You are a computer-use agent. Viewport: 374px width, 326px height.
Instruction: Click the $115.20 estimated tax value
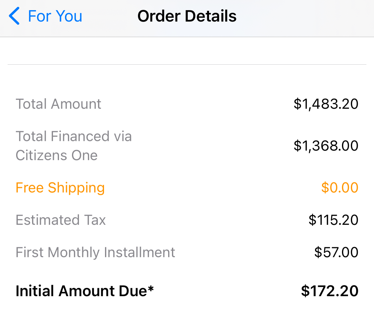coord(333,220)
